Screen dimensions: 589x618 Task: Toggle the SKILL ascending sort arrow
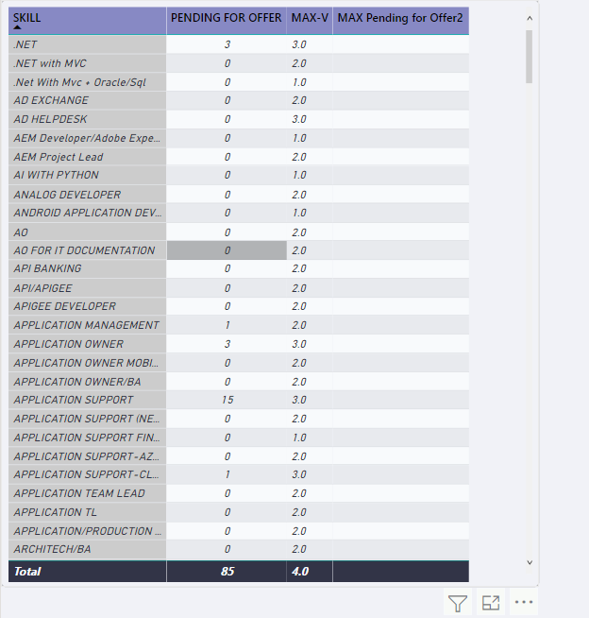tap(17, 27)
